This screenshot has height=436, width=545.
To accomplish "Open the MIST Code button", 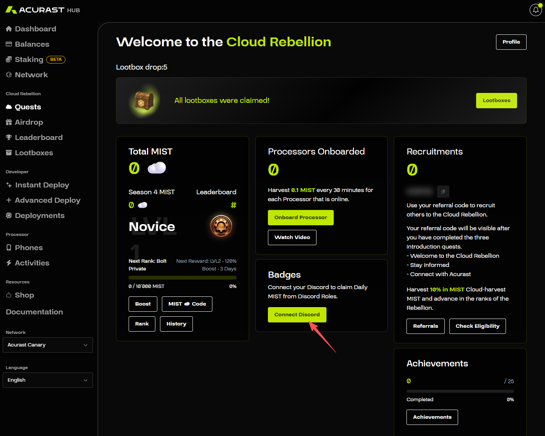I will (x=187, y=304).
